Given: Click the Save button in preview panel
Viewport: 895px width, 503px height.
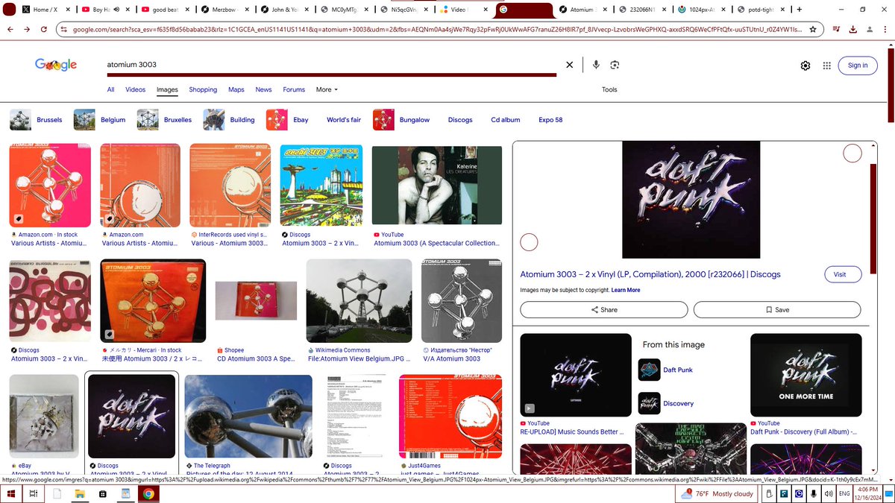Looking at the screenshot, I should click(777, 309).
